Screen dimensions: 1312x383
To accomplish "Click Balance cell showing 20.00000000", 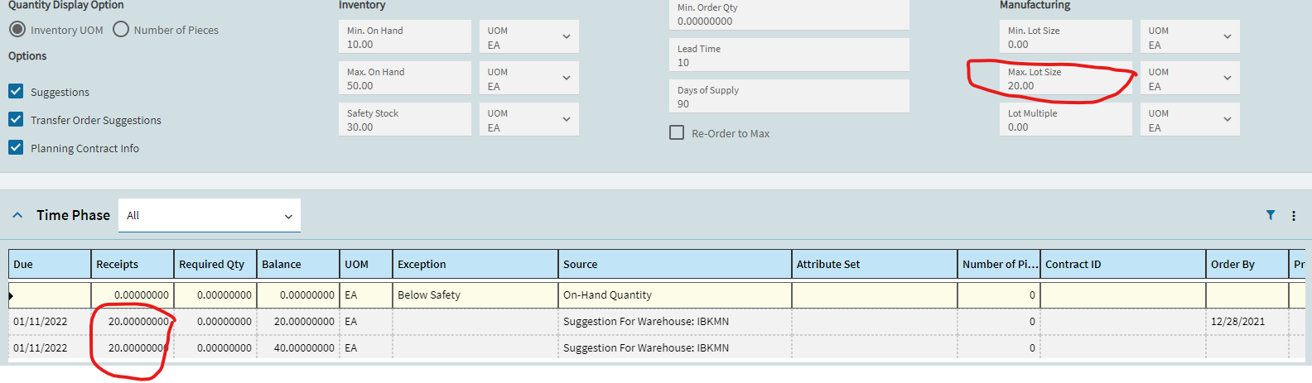I will (x=298, y=321).
